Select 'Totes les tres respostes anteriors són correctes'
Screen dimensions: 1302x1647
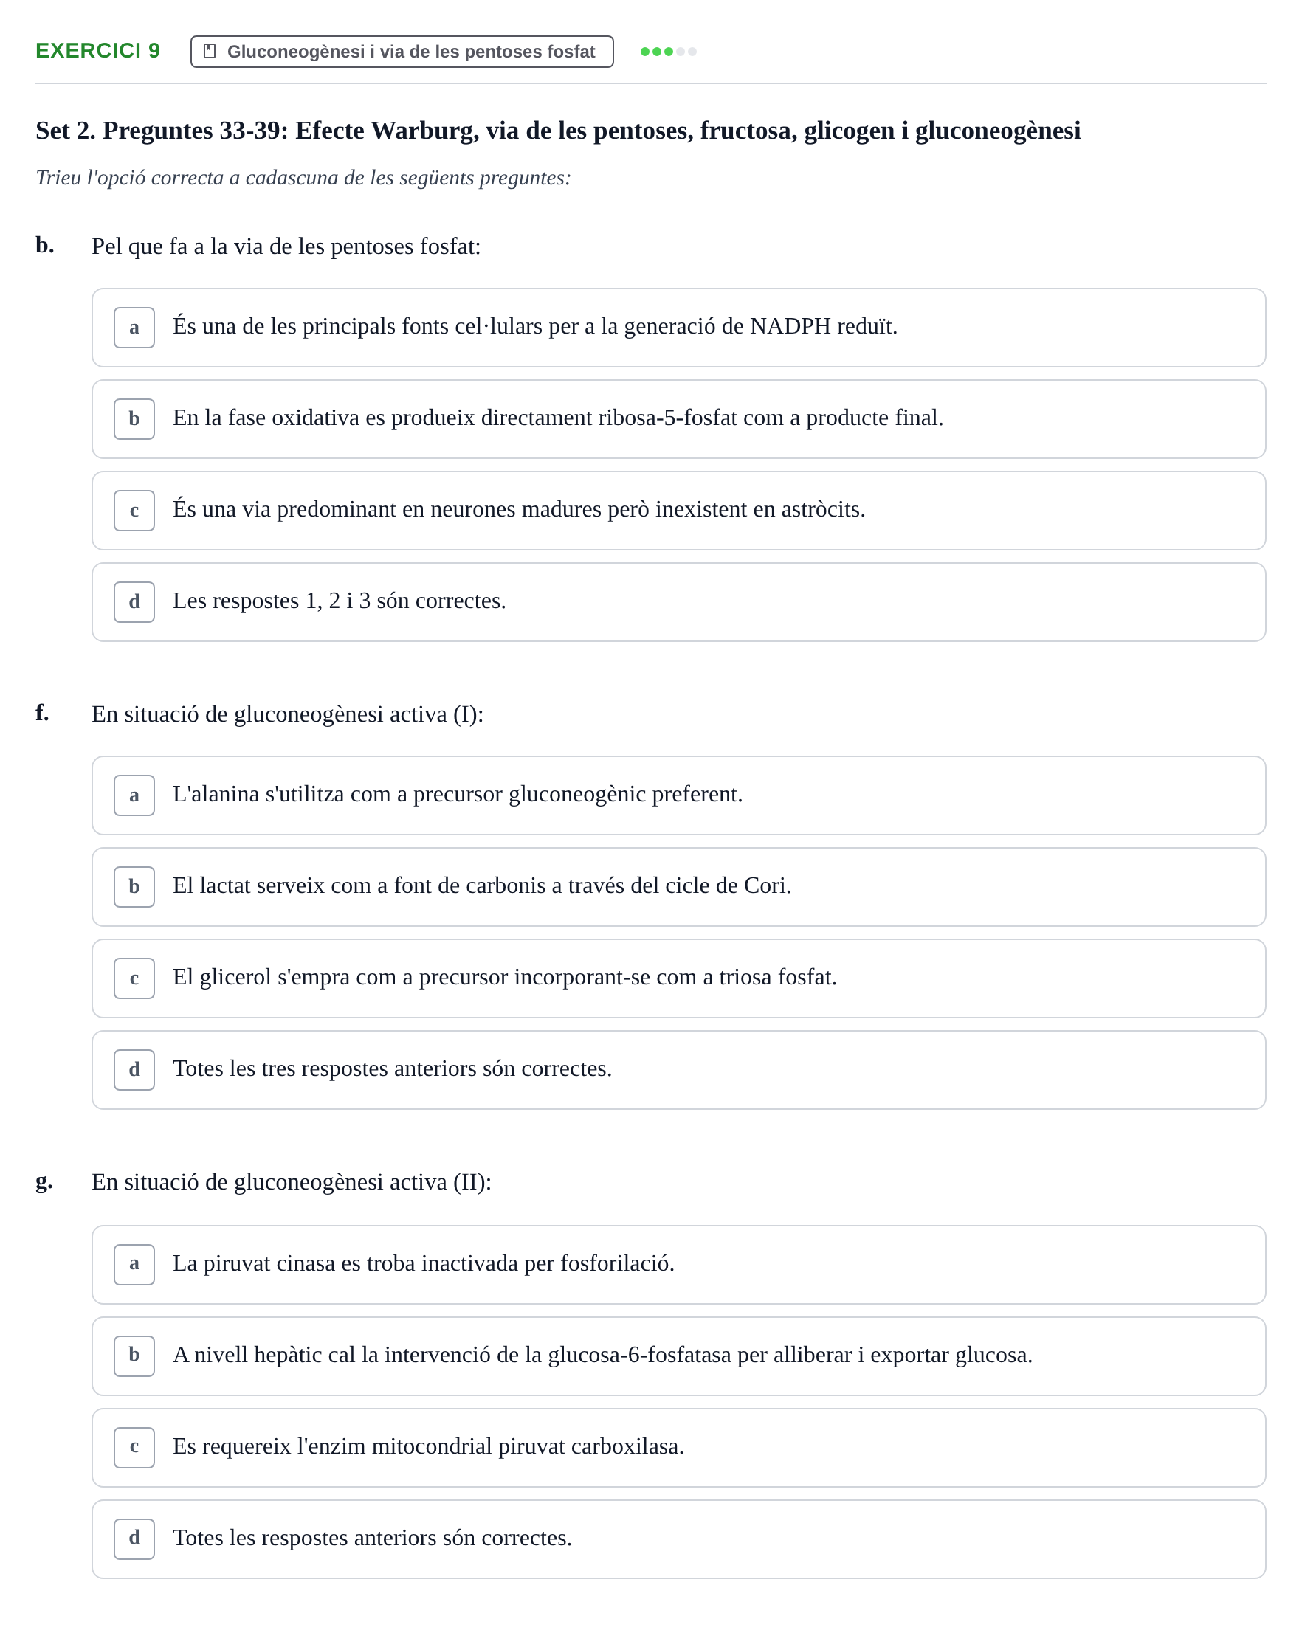[x=678, y=1070]
